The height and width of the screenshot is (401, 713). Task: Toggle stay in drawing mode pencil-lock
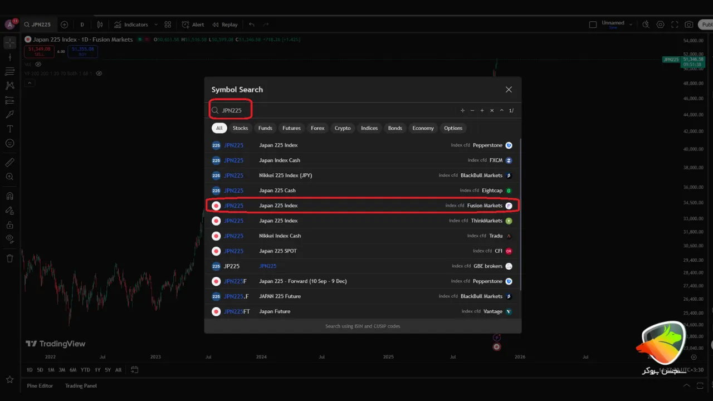pos(9,211)
